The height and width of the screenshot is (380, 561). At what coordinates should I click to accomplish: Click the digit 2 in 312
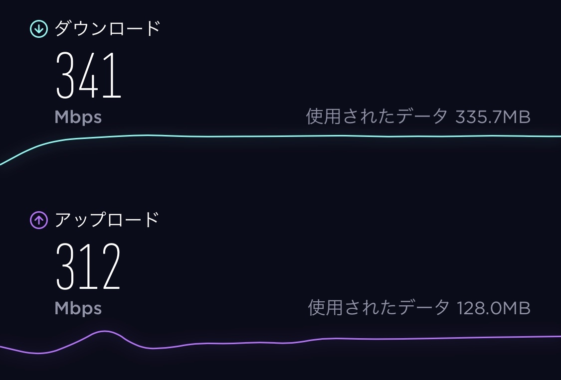[110, 266]
